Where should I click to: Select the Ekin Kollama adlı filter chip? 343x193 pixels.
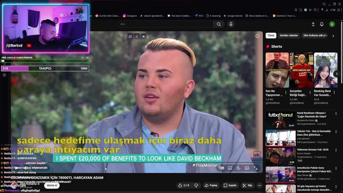point(315,35)
